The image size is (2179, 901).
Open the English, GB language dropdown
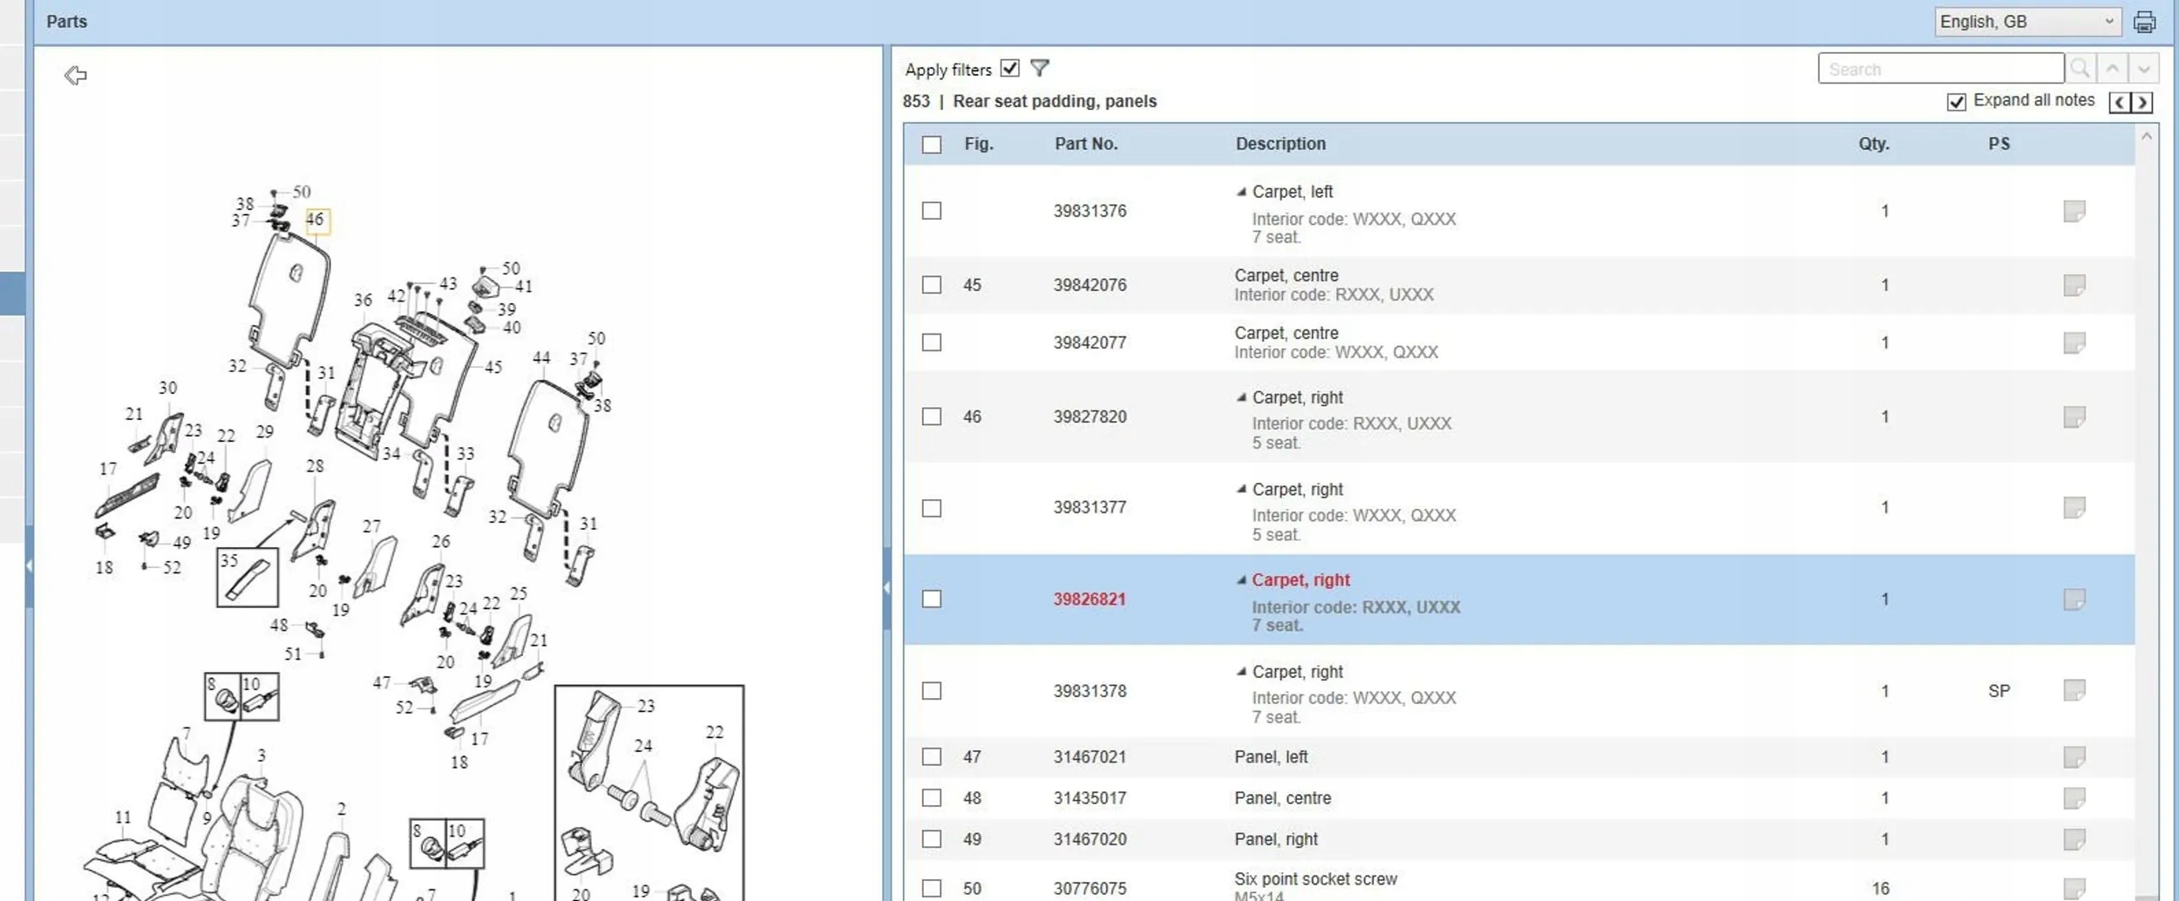coord(2027,22)
